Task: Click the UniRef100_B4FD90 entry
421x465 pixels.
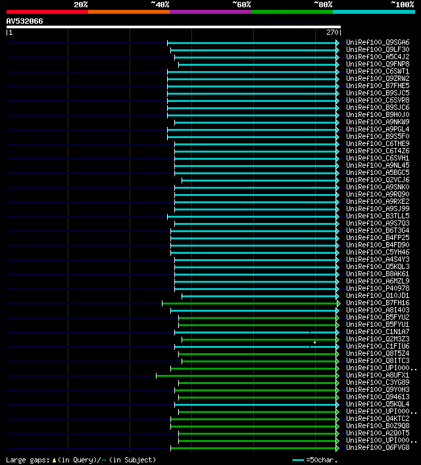Action: click(x=378, y=245)
